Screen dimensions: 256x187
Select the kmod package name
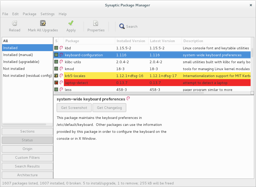pyautogui.click(x=70, y=69)
